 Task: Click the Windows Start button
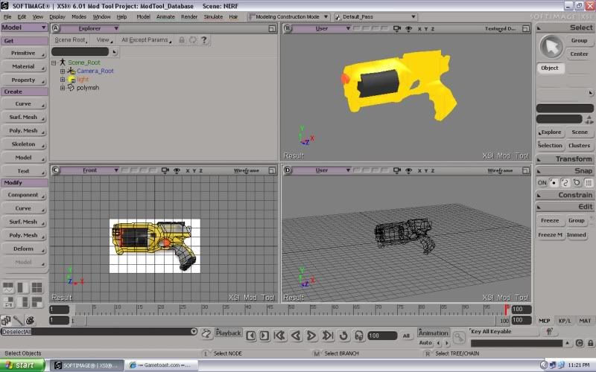click(22, 365)
